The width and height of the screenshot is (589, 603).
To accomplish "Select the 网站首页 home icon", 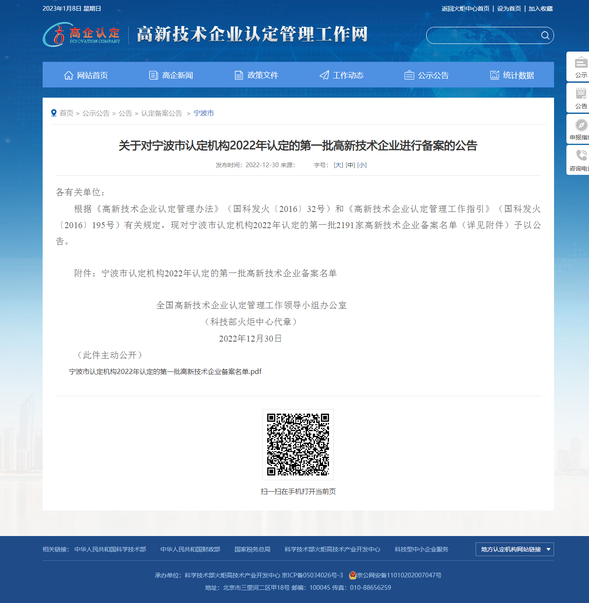I will click(69, 75).
